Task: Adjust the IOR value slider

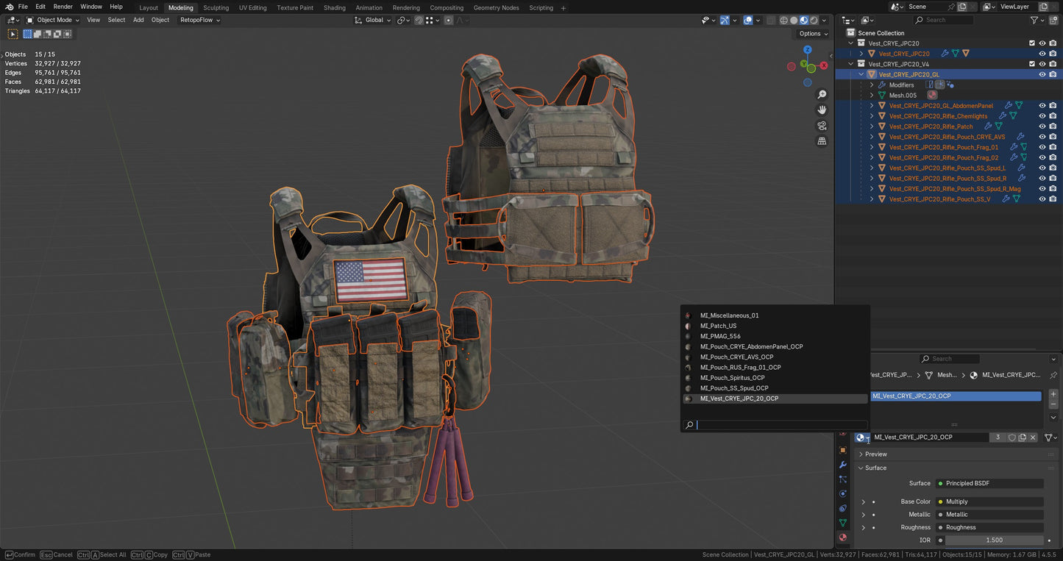Action: point(993,540)
